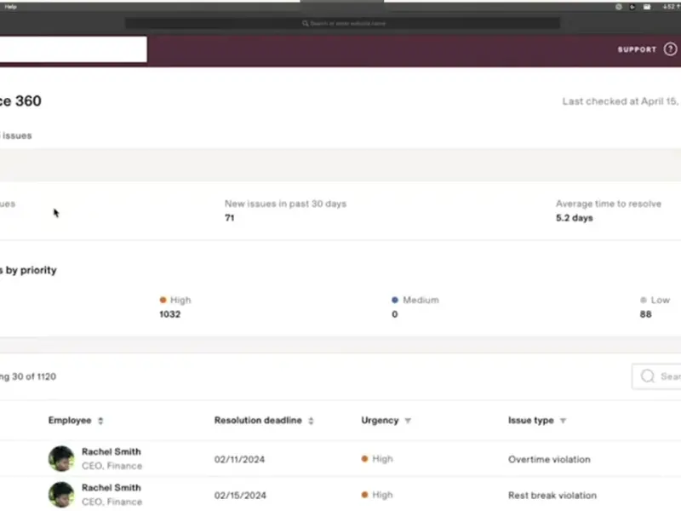Open the Rest break violation issue

tap(552, 495)
